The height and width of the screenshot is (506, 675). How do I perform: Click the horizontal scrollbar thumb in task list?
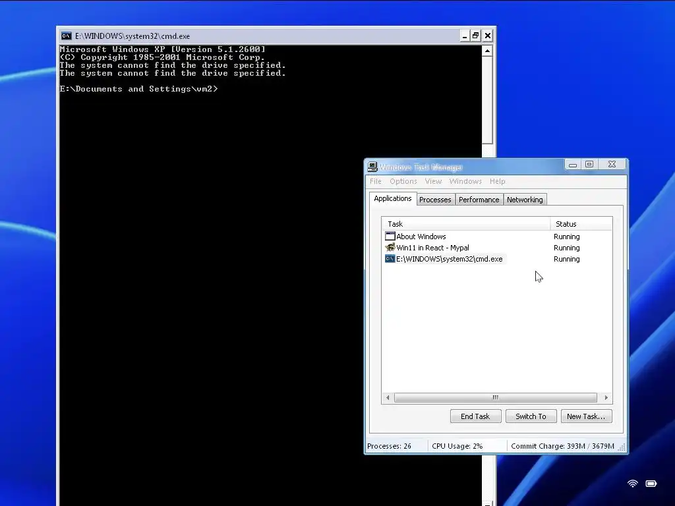click(x=496, y=397)
